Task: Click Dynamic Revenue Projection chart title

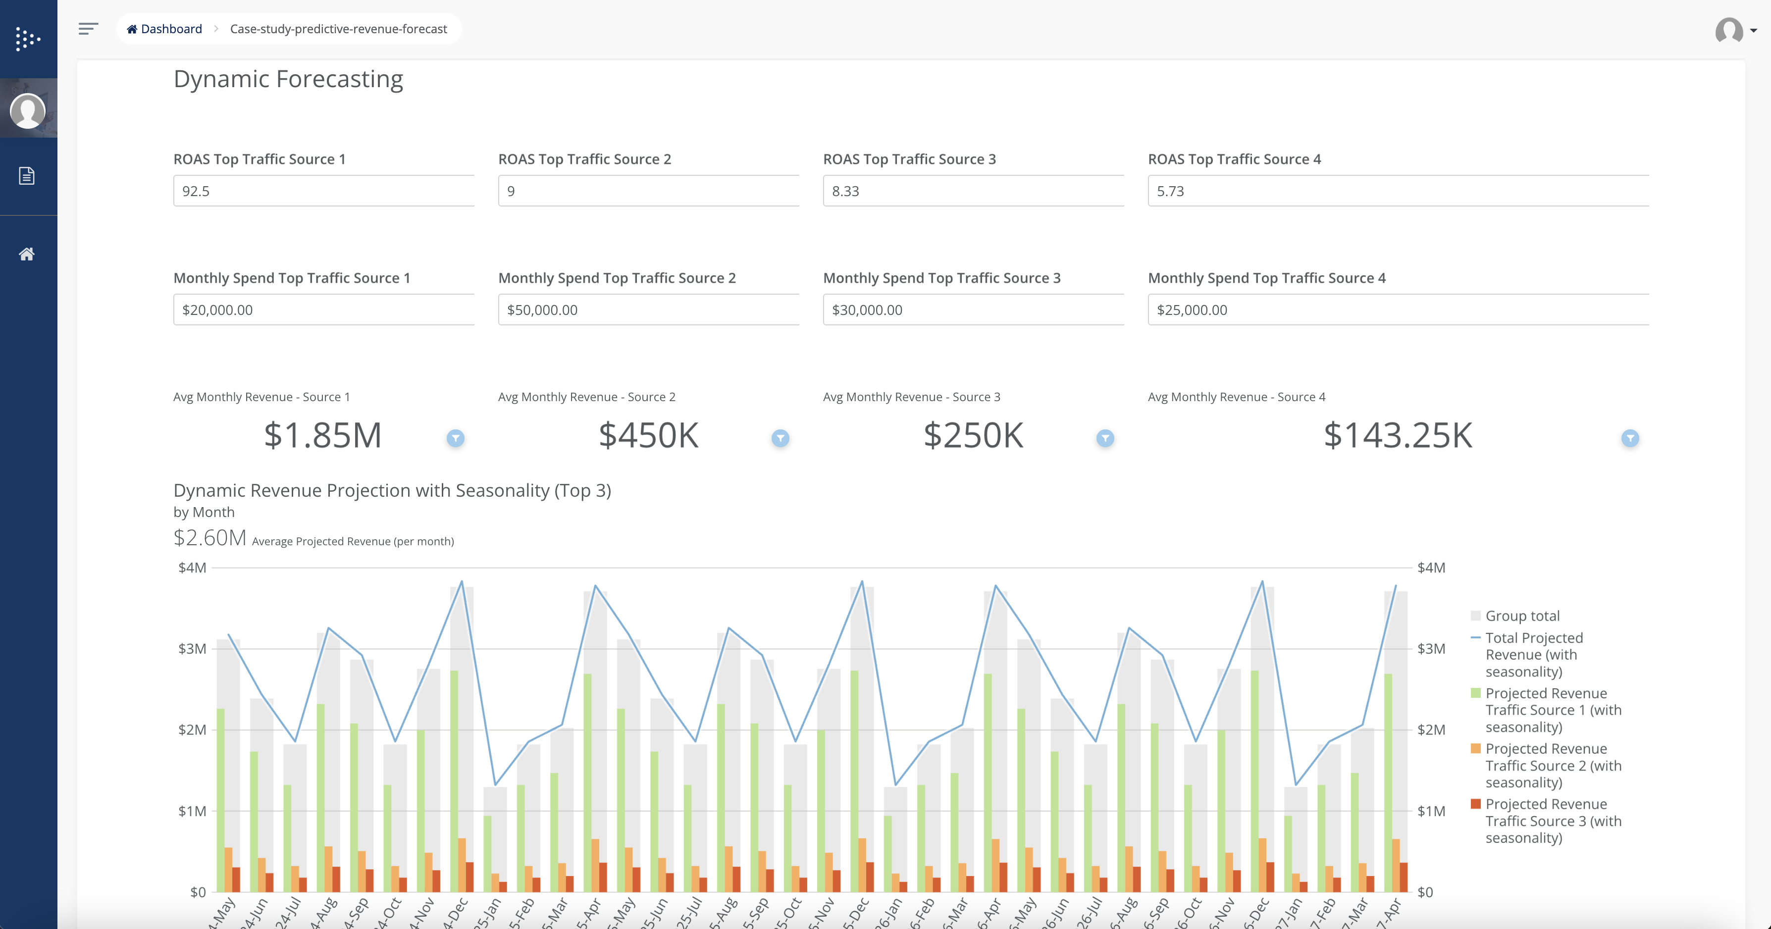Action: [392, 490]
